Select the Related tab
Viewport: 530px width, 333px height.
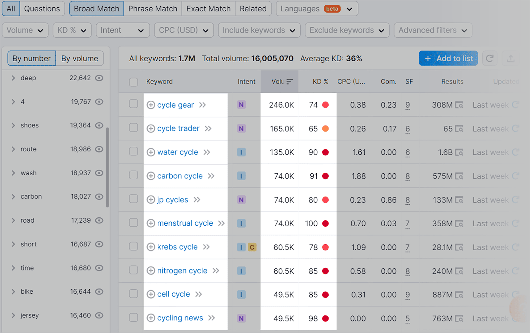(253, 9)
